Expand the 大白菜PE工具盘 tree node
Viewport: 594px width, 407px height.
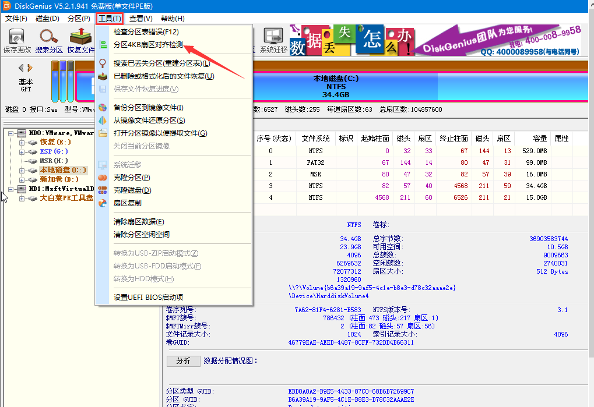click(x=22, y=198)
